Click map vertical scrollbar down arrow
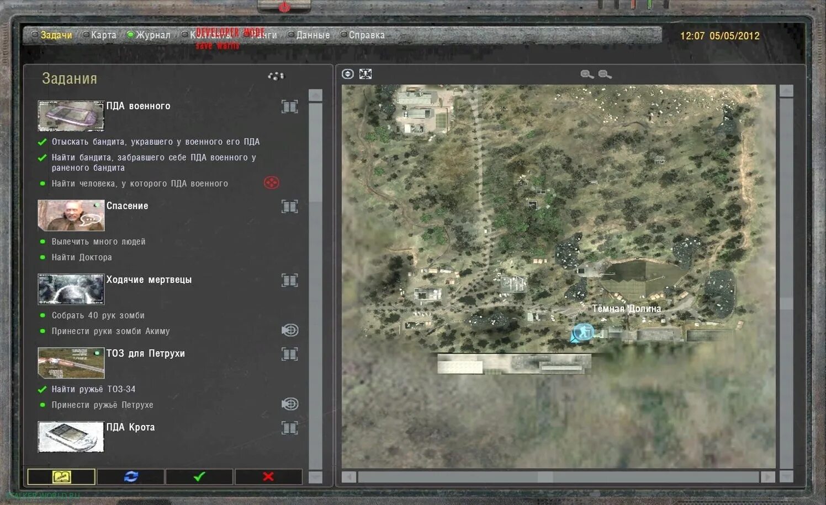 [x=786, y=476]
